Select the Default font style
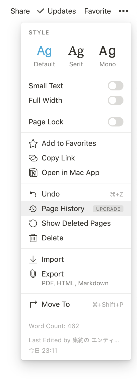Viewport: 137px width, 381px height. point(45,56)
